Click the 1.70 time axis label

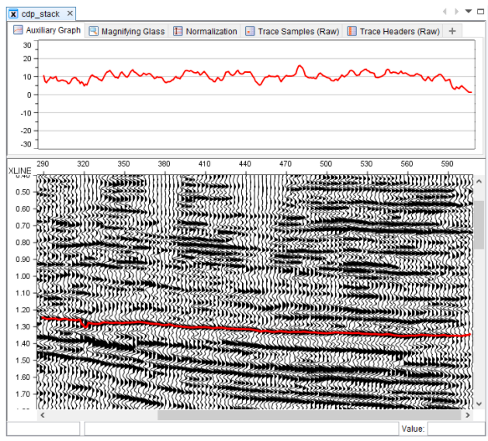(x=22, y=394)
